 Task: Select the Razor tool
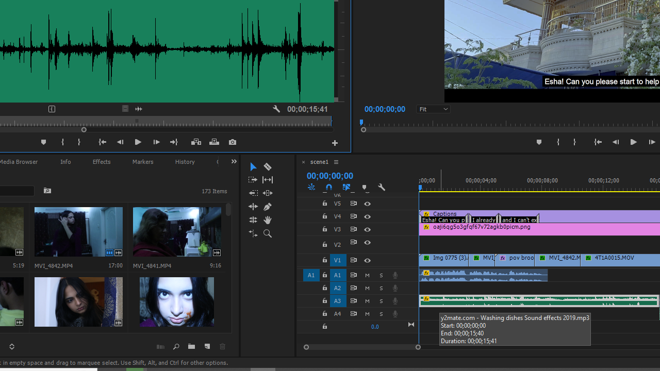click(x=268, y=166)
